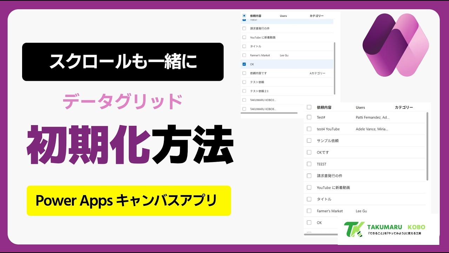449x253 pixels.
Task: Check Farmer's Market checkbox in the front grid
Action: tap(309, 211)
